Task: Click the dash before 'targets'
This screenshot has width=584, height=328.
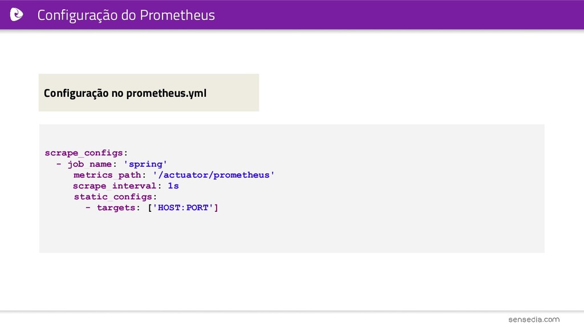Action: (x=88, y=207)
